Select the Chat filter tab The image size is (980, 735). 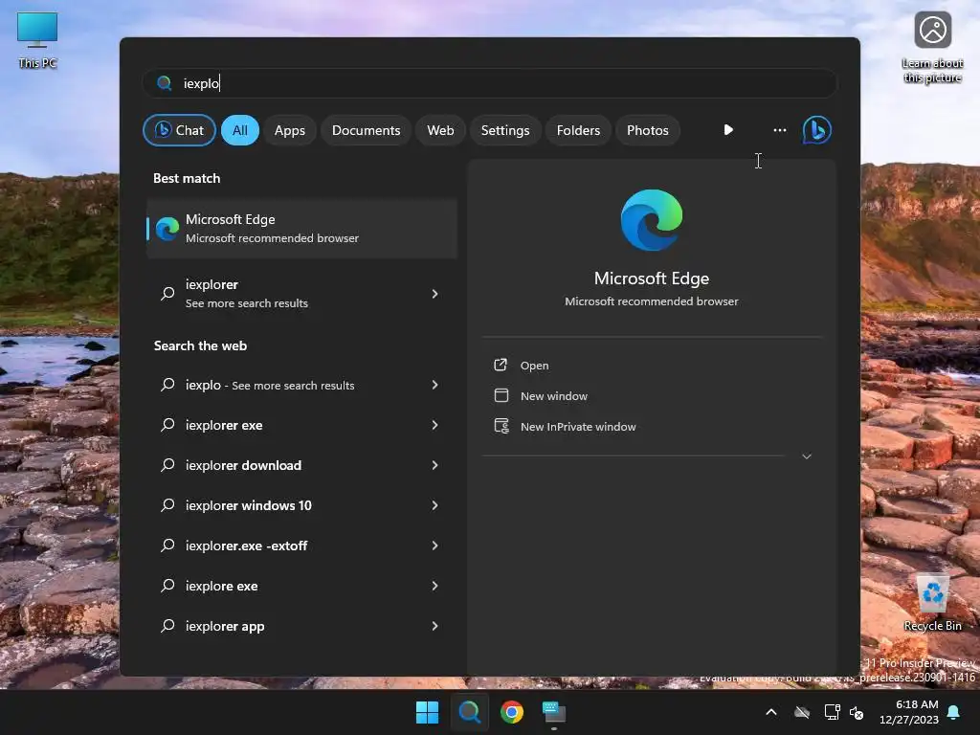click(179, 130)
